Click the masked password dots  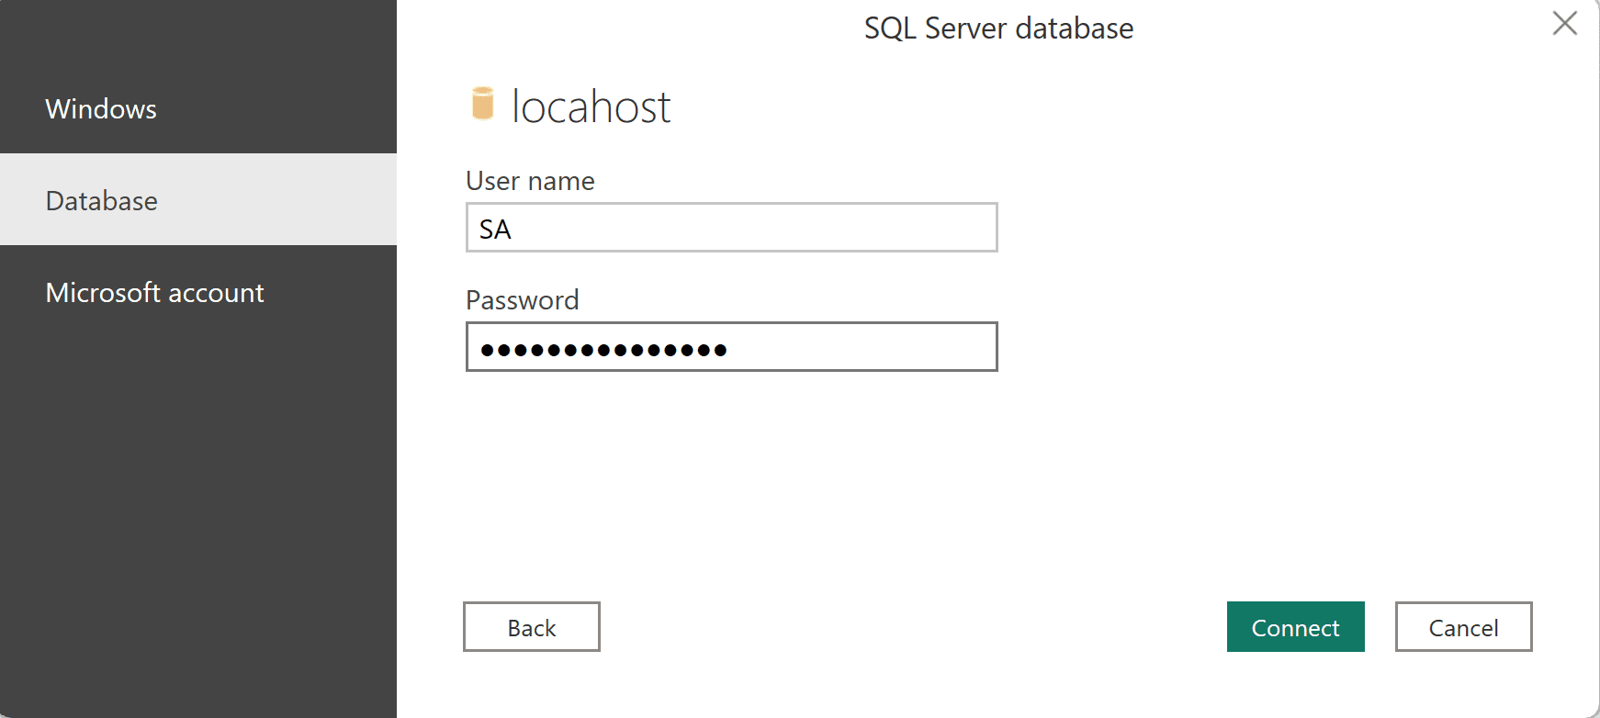click(x=603, y=349)
